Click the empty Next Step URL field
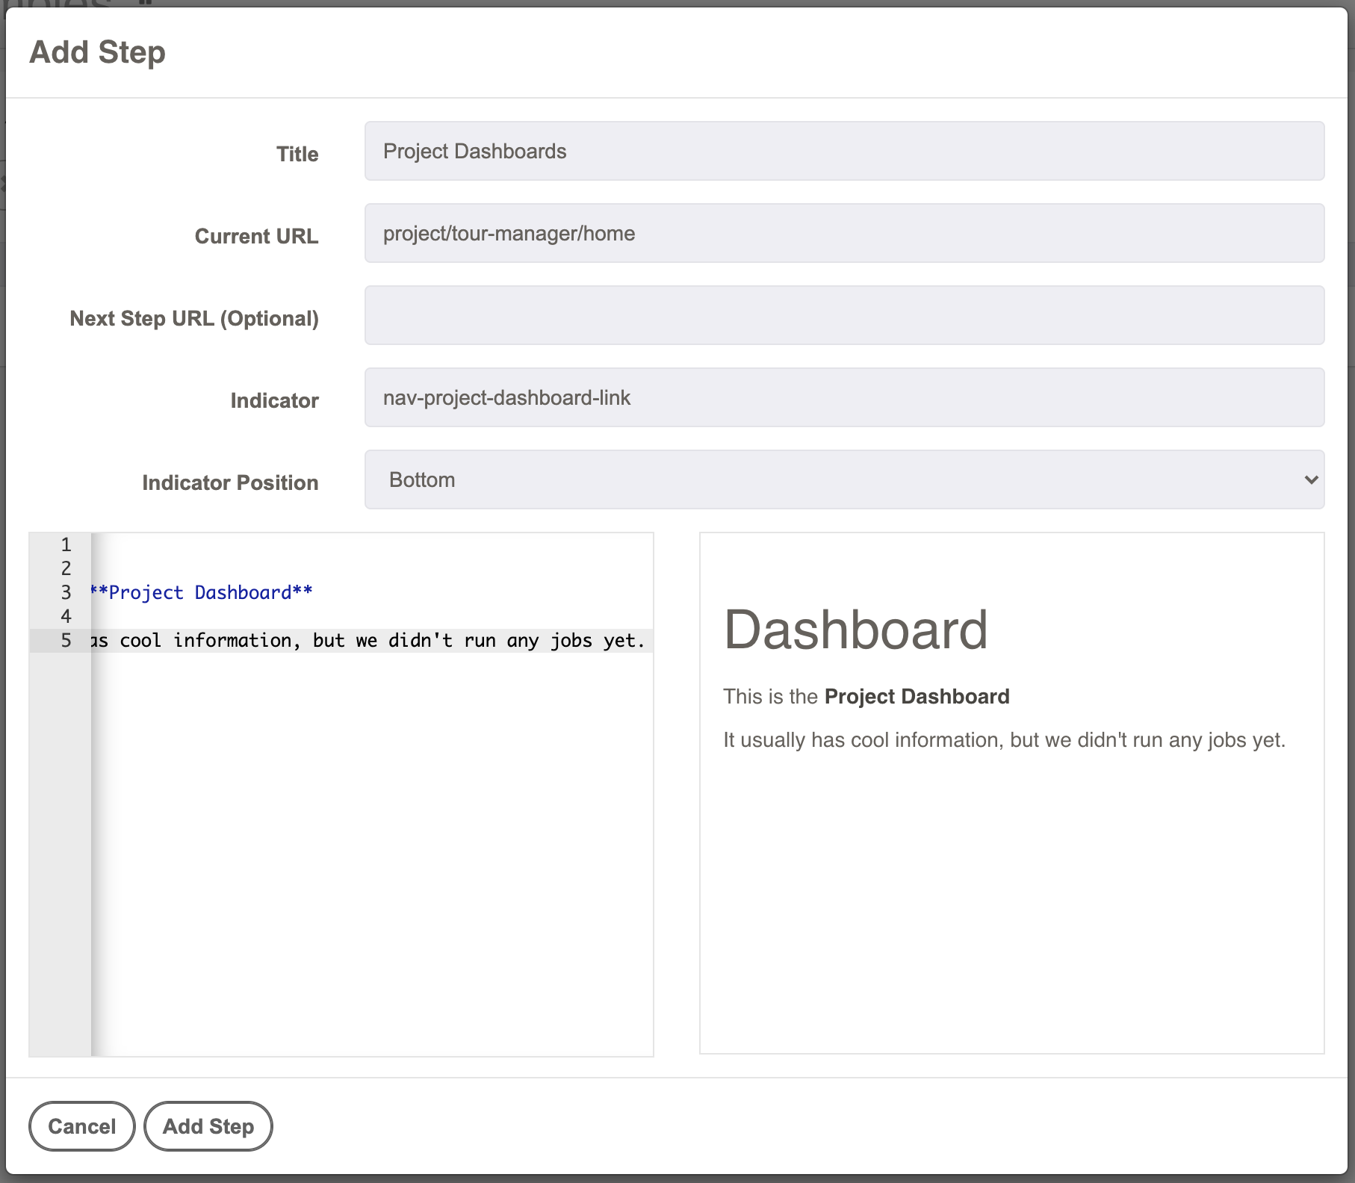 (x=844, y=315)
